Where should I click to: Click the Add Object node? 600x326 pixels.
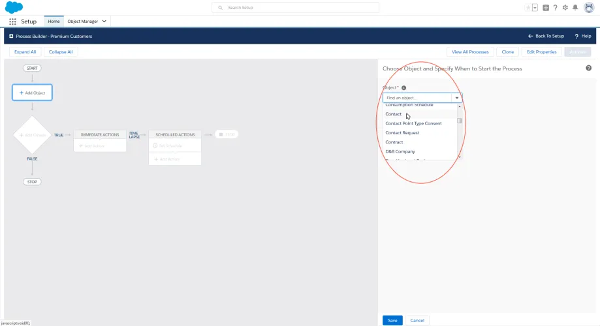pos(32,93)
